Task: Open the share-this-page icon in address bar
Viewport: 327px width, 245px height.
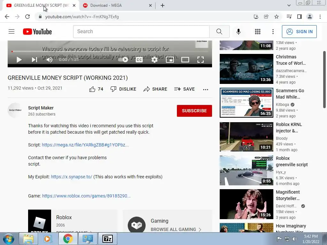Action: [266, 17]
